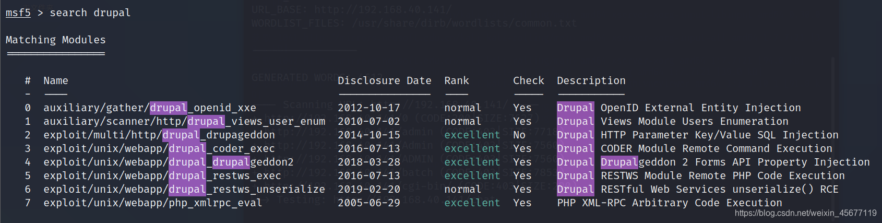This screenshot has height=223, width=882.
Task: Click 'Drupalgeddon 2 Forms API Property Injection' description
Action: point(735,162)
